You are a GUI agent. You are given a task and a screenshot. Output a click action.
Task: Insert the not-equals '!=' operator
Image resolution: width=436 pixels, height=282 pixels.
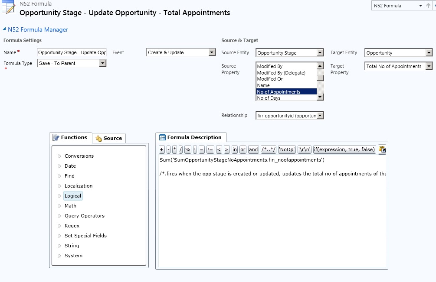click(x=210, y=149)
